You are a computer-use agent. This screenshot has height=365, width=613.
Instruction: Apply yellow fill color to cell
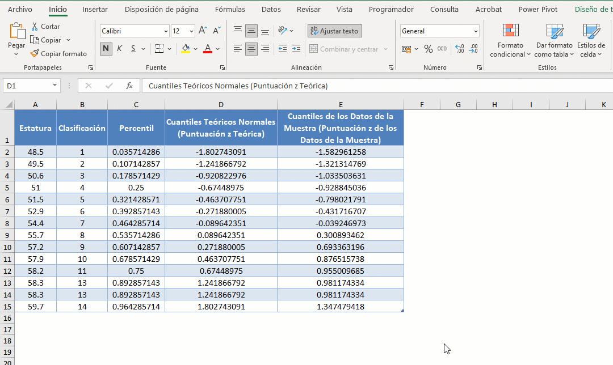[185, 49]
